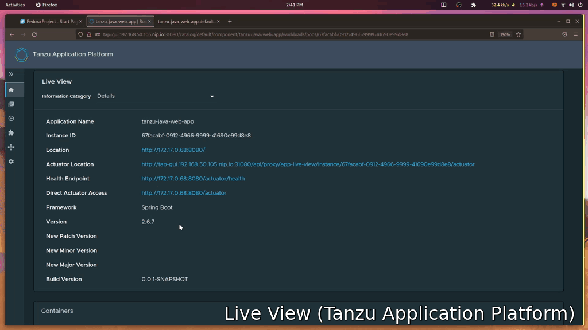
Task: Open the Location link http://172.17.0.68:8080/
Action: [173, 150]
